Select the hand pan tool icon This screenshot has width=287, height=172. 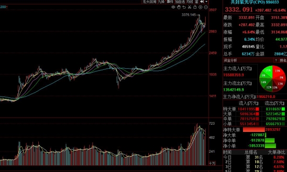[178, 7]
